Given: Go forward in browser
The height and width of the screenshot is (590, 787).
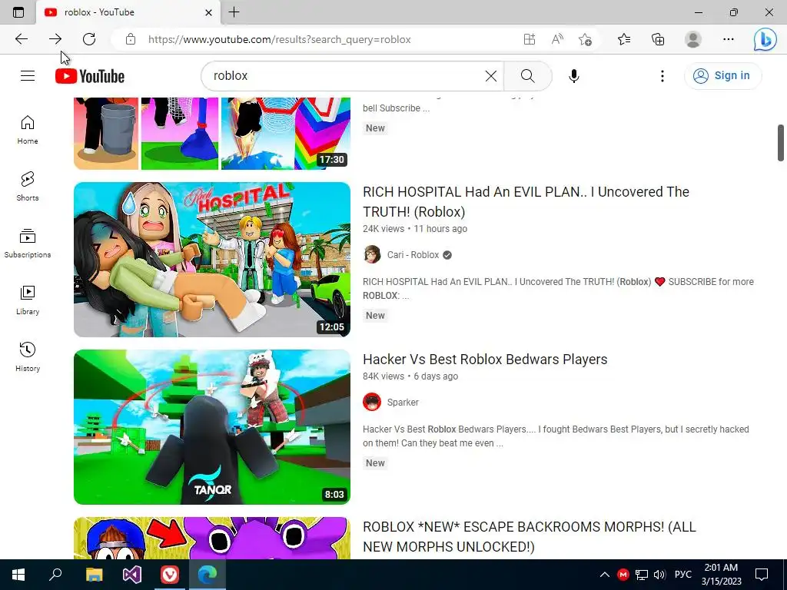Looking at the screenshot, I should (x=55, y=39).
